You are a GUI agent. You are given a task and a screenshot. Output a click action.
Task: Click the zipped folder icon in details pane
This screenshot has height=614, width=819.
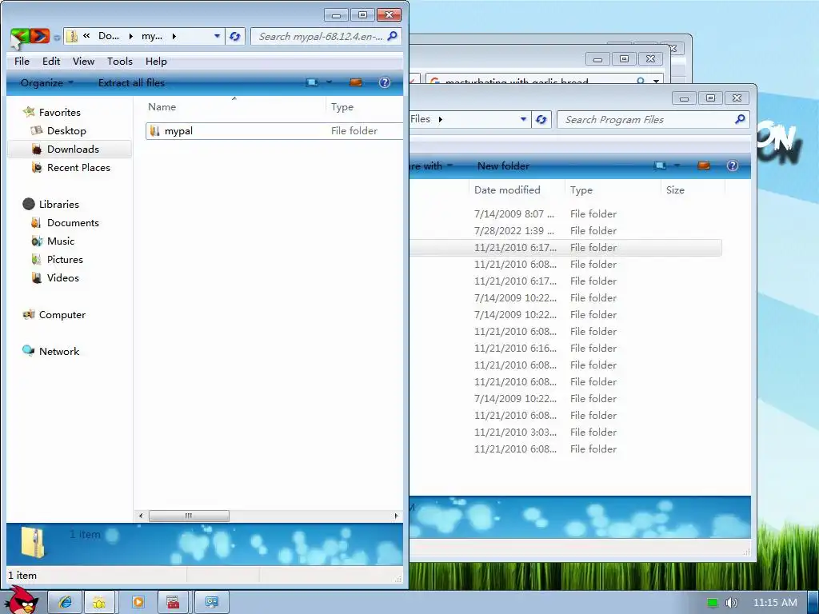[x=34, y=543]
